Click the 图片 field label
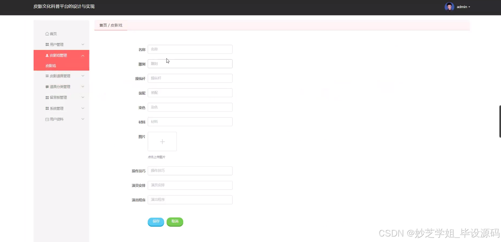The image size is (501, 242). [142, 137]
